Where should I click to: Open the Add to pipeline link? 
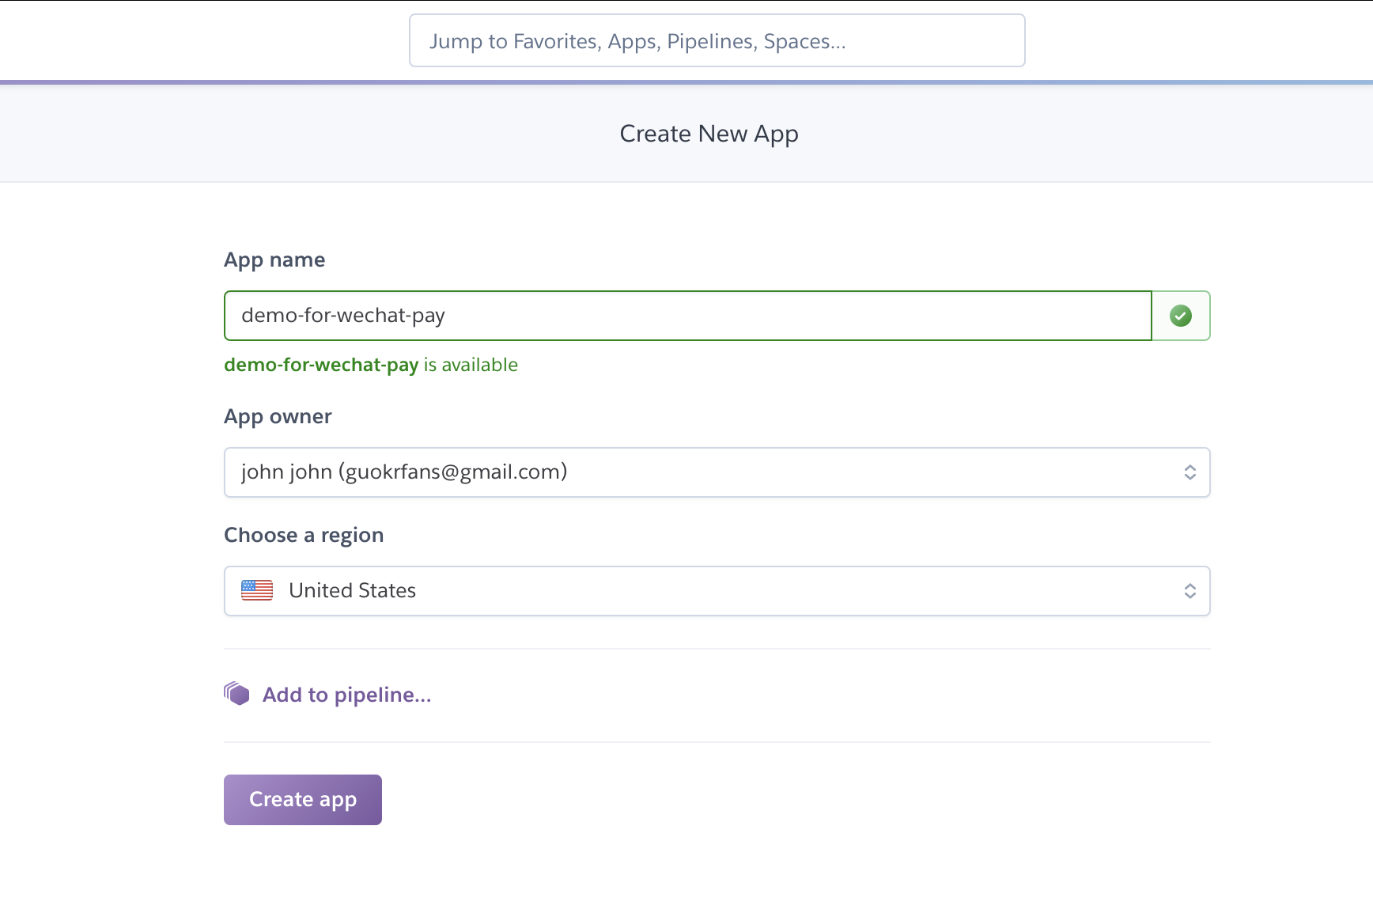tap(346, 695)
